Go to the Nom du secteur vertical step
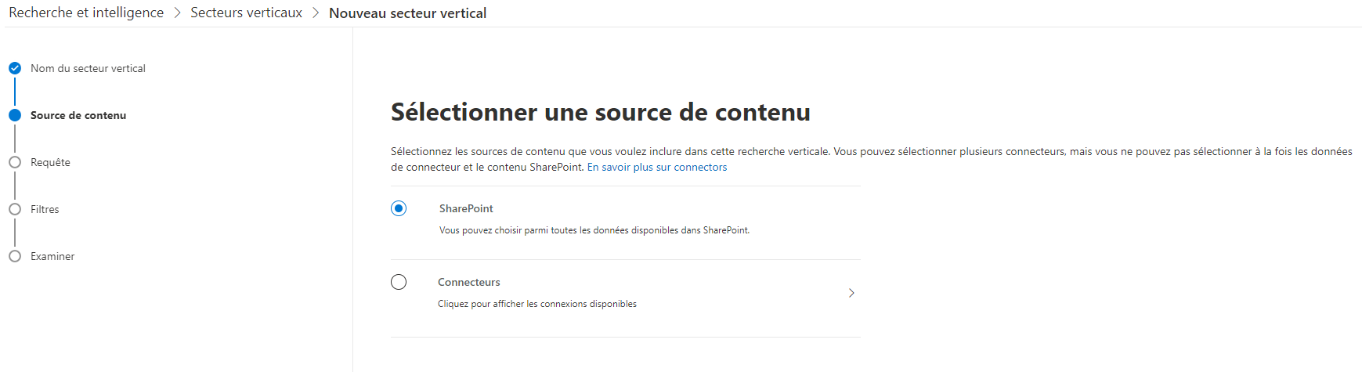The width and height of the screenshot is (1362, 372). coord(88,68)
